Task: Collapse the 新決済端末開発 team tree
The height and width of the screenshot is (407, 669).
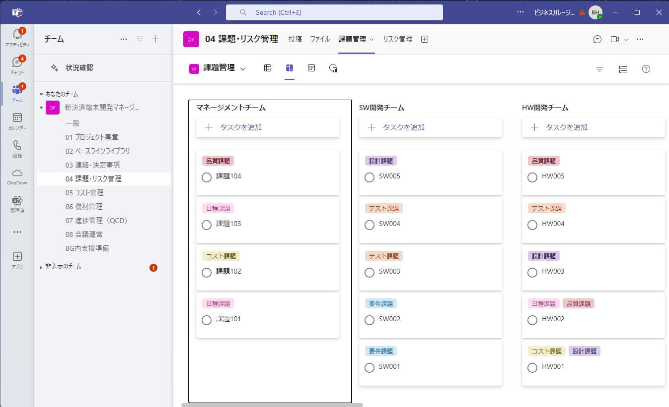Action: point(41,108)
